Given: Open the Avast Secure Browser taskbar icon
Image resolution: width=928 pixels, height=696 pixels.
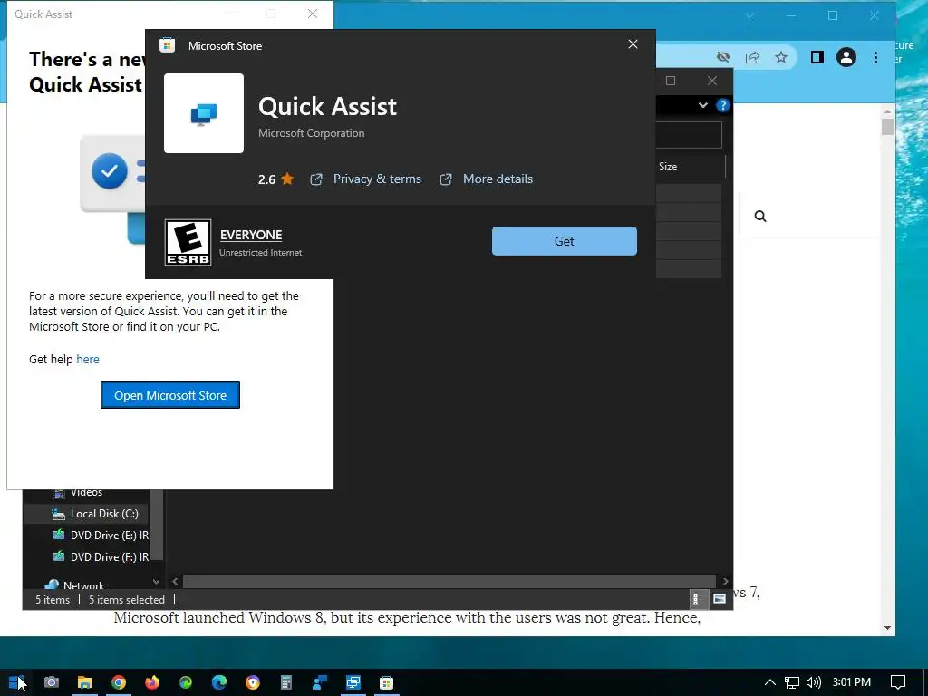Looking at the screenshot, I should 253,682.
